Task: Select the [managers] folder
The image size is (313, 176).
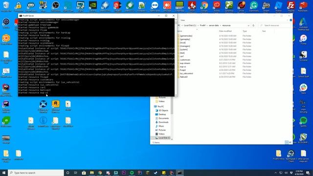Action: click(185, 46)
